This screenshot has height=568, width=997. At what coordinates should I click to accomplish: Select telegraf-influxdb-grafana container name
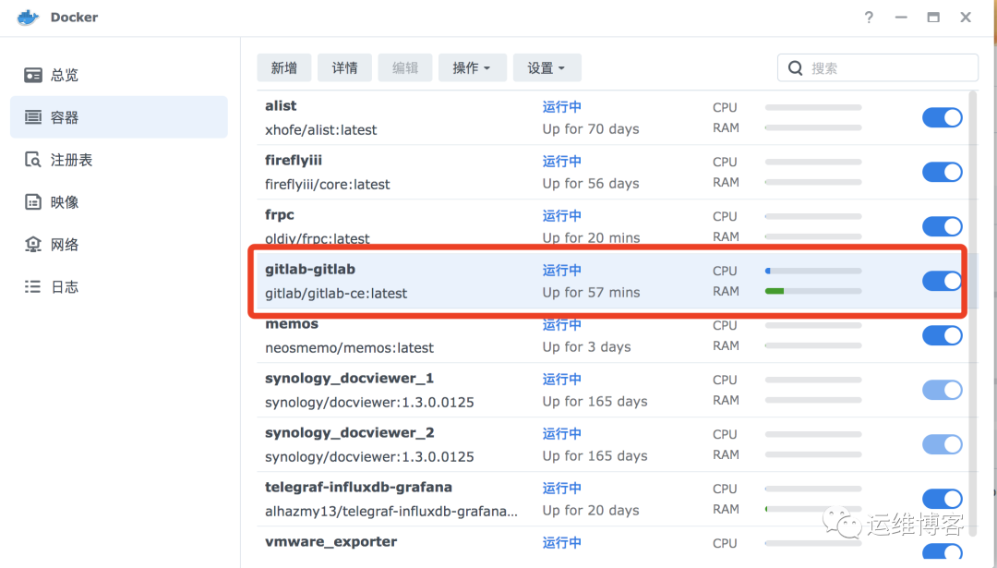(358, 488)
